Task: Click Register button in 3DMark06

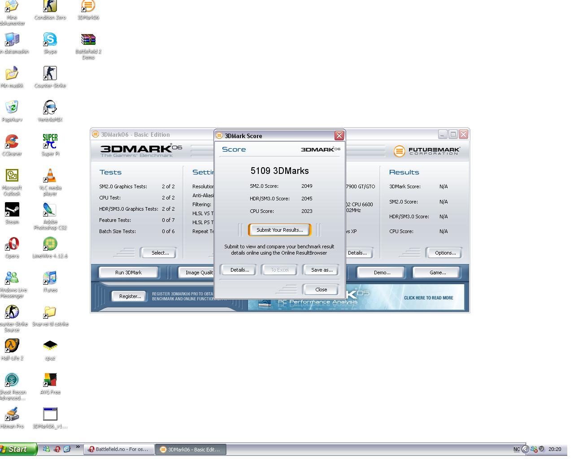Action: tap(130, 296)
